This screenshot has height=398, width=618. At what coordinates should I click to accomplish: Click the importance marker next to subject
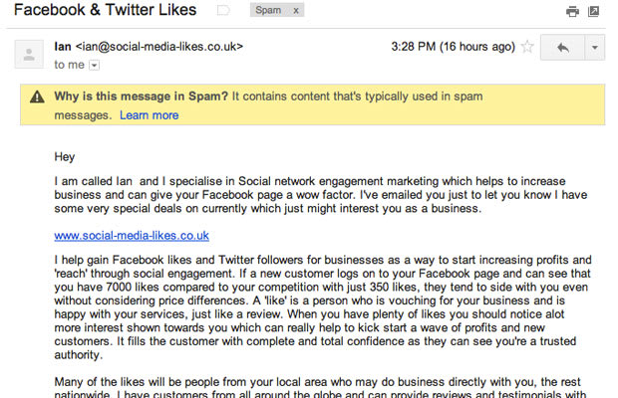(223, 10)
